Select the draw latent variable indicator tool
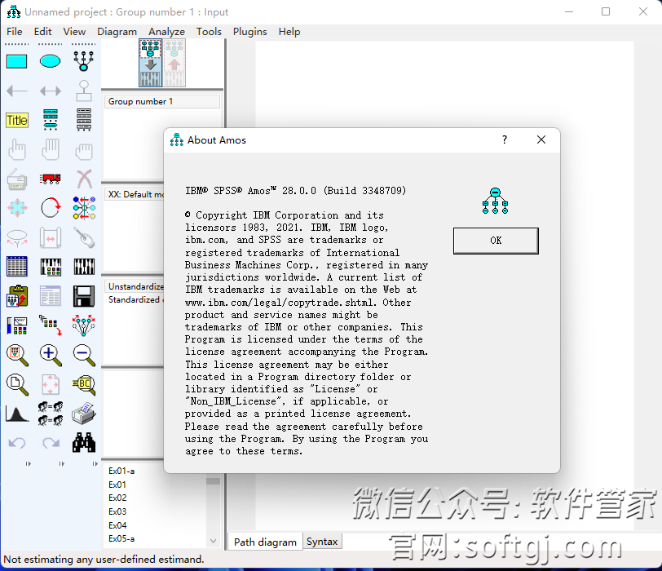 (x=84, y=61)
